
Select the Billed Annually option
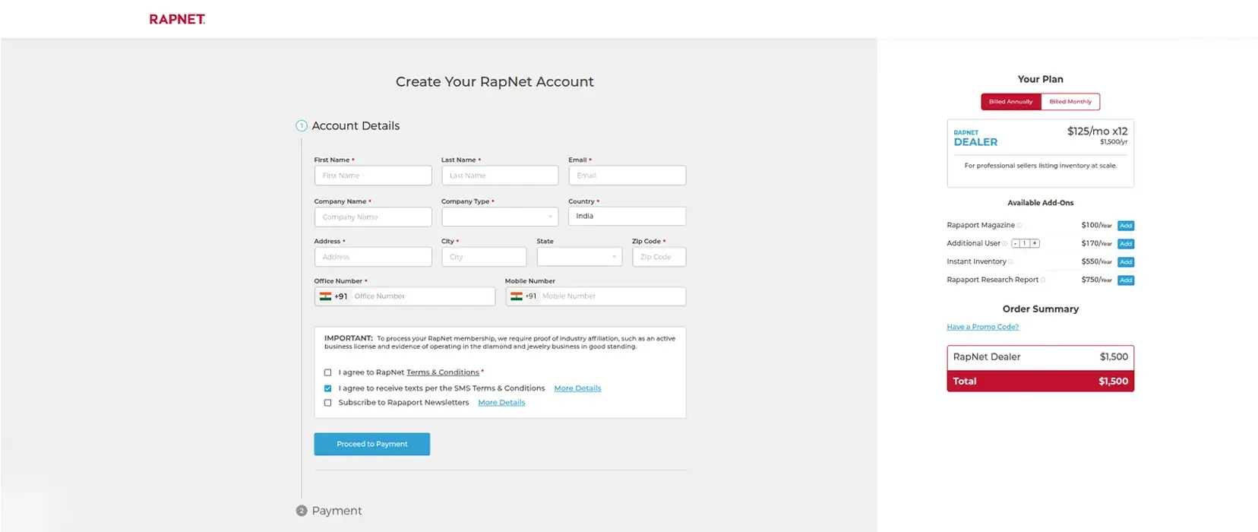point(1010,102)
